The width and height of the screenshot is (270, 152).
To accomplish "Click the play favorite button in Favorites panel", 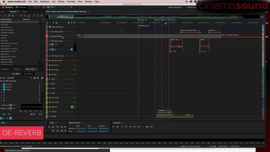I will (5, 16).
